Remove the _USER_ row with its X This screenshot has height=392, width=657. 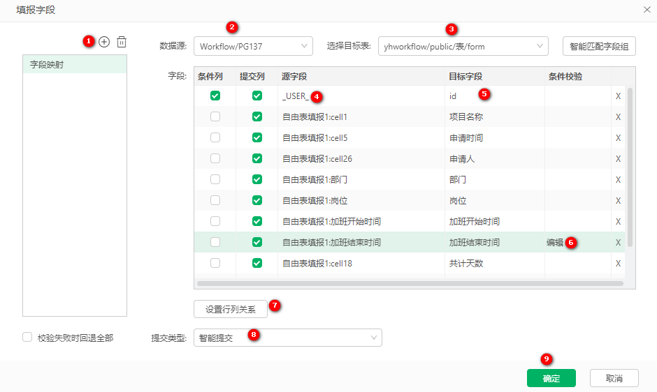click(618, 96)
